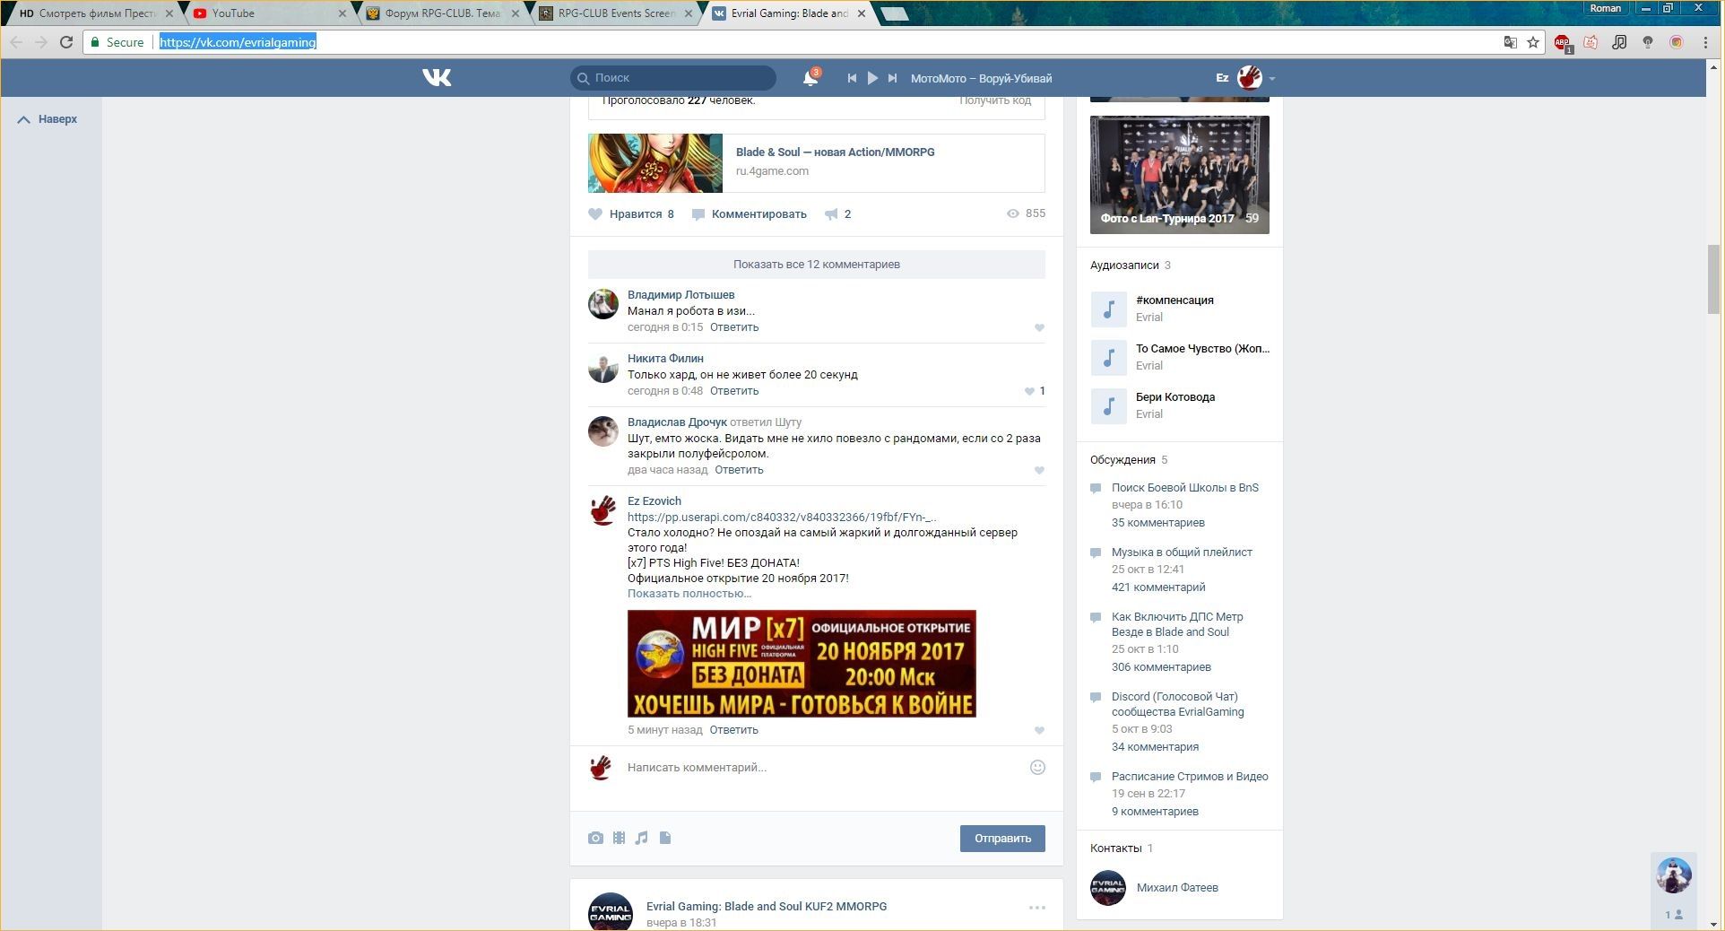
Task: Reload the page
Action: tap(65, 42)
